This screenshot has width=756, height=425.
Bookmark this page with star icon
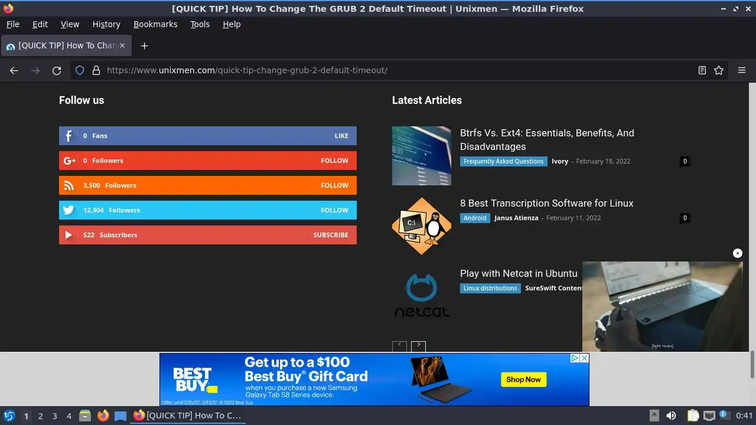pos(719,70)
